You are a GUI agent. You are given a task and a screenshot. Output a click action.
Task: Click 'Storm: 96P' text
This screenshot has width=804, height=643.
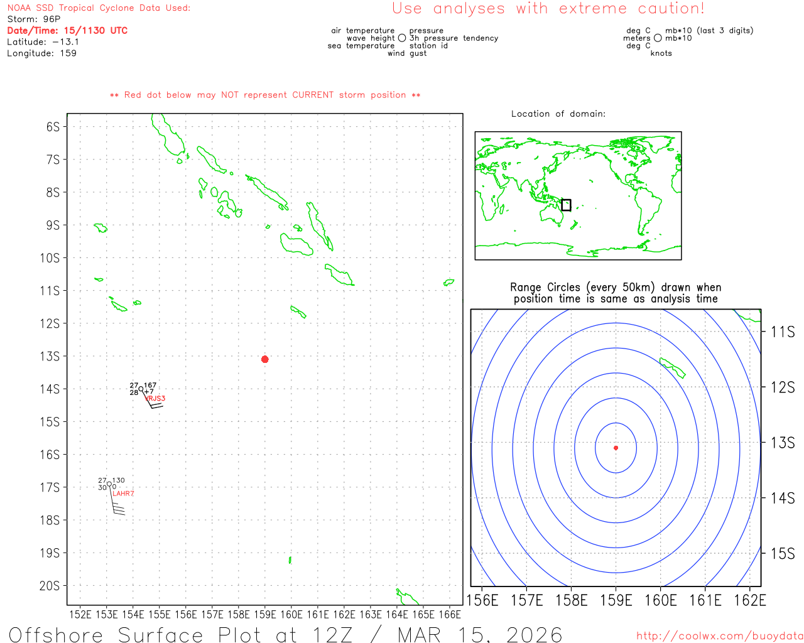tap(34, 19)
